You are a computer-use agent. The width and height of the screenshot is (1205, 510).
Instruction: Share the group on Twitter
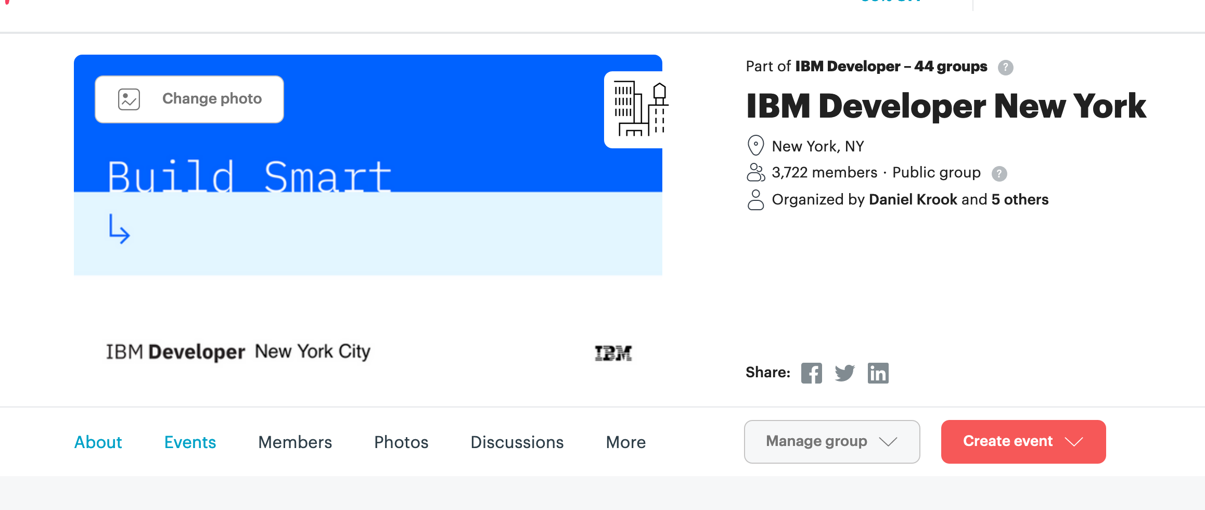(845, 373)
